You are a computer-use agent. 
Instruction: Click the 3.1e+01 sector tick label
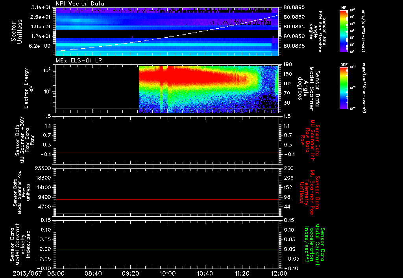click(x=41, y=7)
